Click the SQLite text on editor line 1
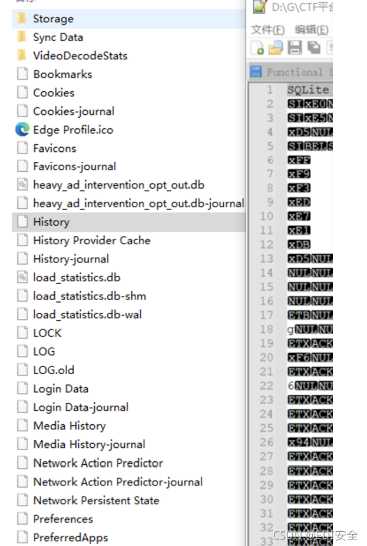The width and height of the screenshot is (367, 546). tap(308, 90)
